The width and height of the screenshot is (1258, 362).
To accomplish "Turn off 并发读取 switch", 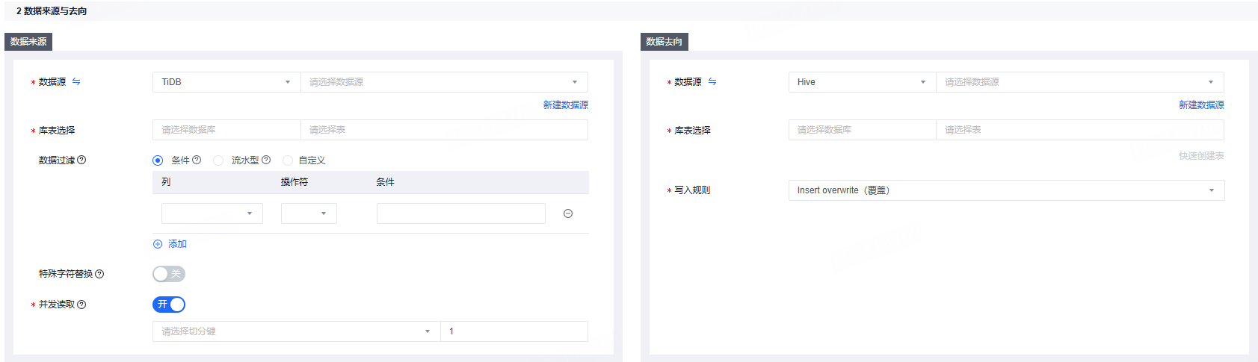I will [169, 305].
